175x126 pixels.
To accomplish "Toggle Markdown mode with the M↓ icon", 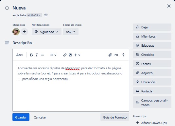I will [116, 55].
